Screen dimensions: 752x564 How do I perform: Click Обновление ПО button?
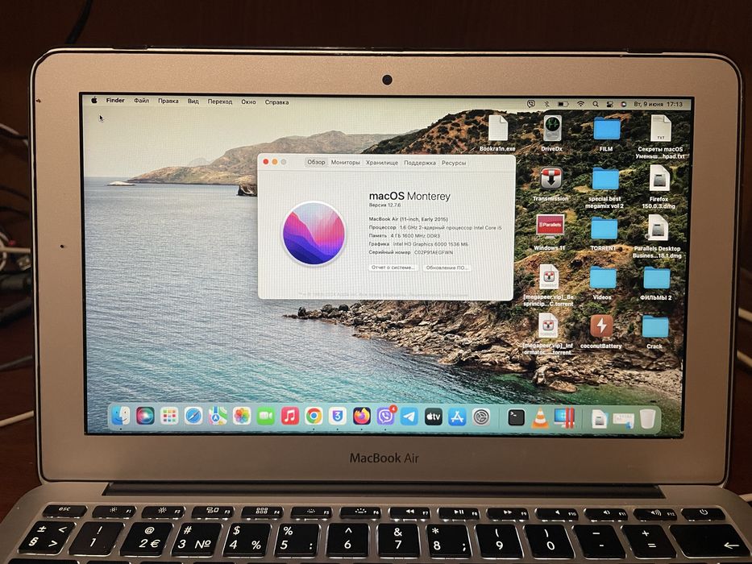coord(447,267)
